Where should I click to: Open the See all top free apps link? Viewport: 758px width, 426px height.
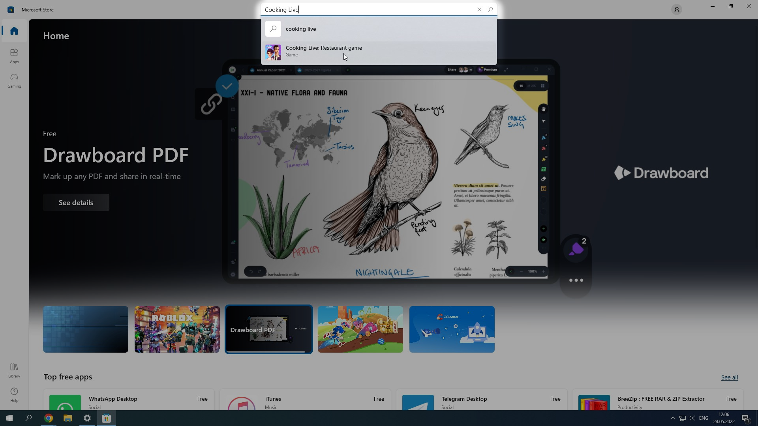729,377
